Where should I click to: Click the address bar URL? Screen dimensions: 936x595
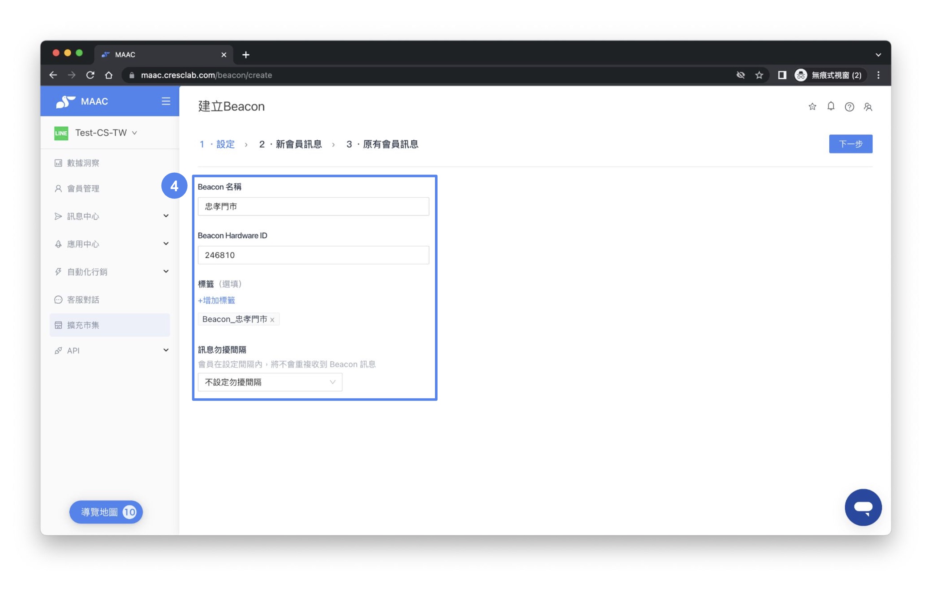pyautogui.click(x=206, y=75)
